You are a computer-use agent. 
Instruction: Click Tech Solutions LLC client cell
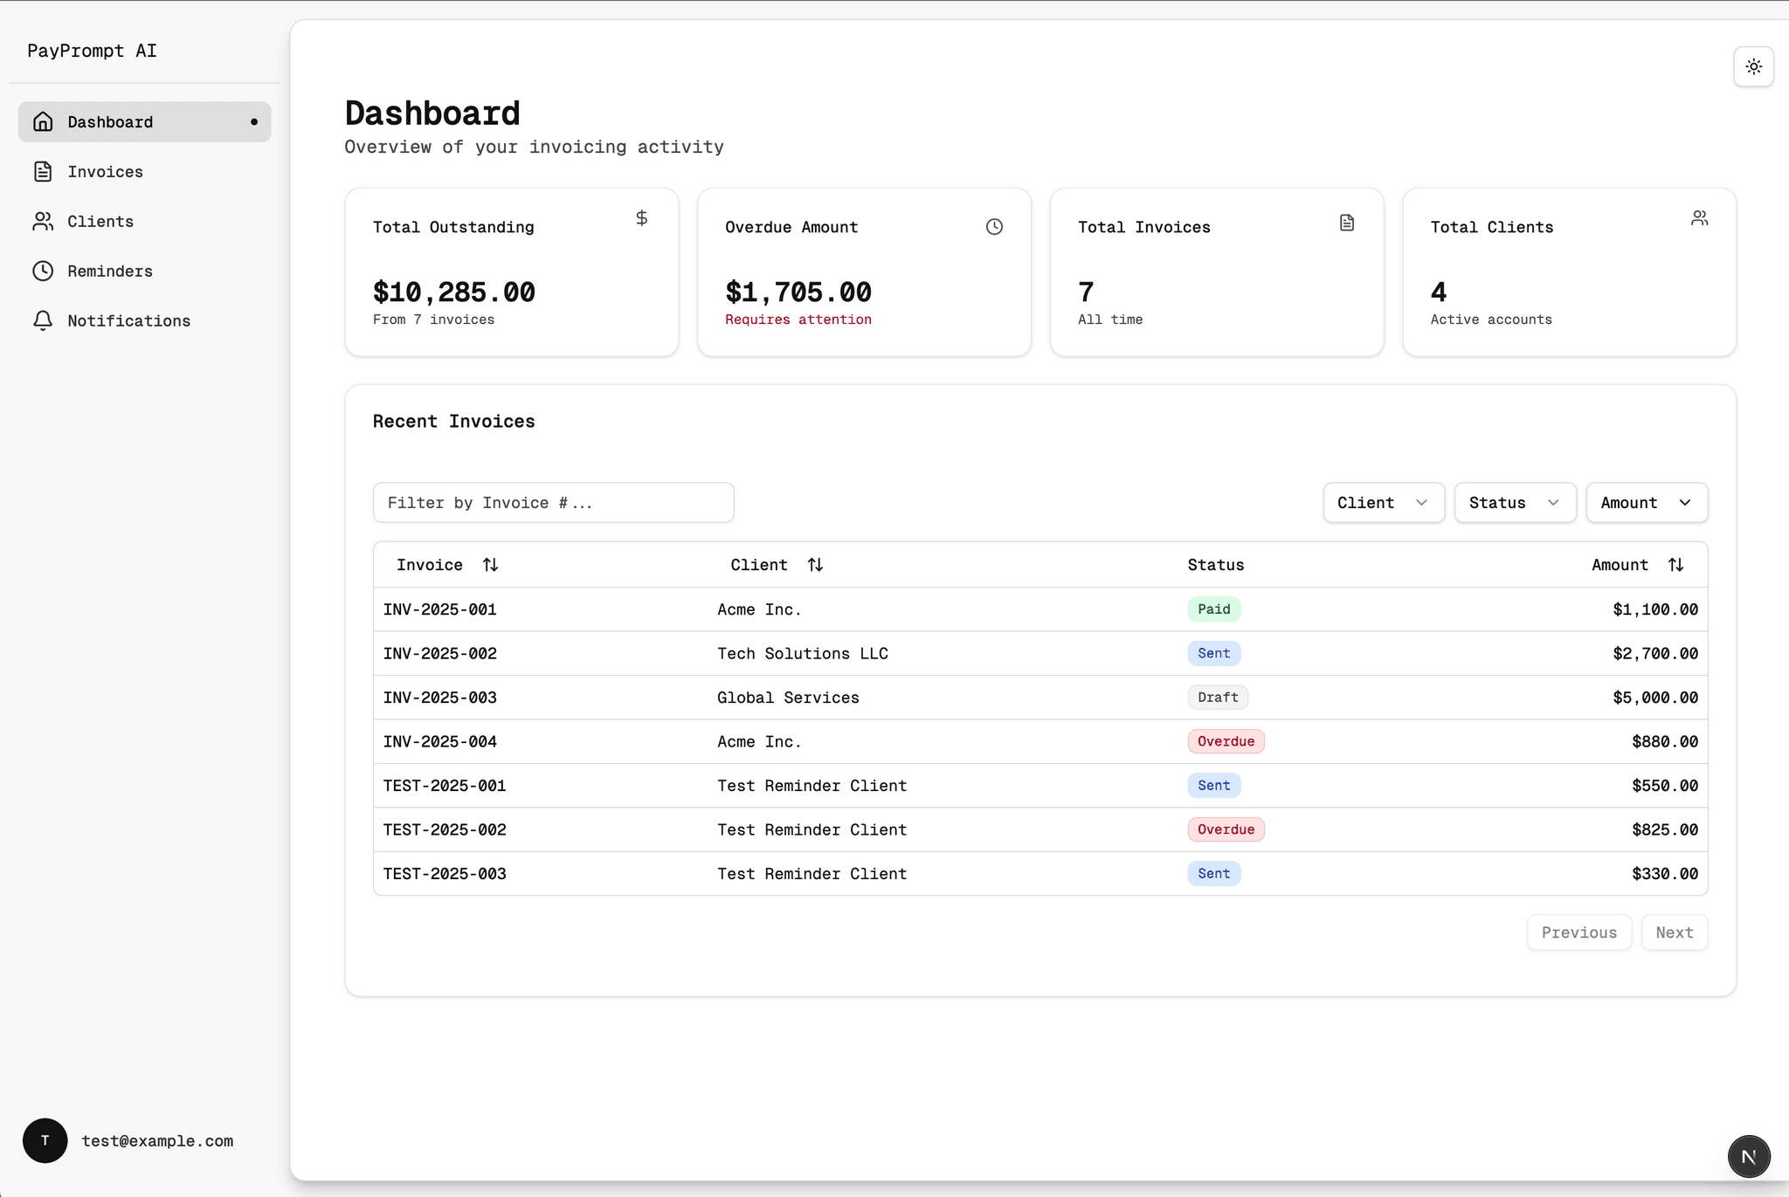click(x=803, y=654)
